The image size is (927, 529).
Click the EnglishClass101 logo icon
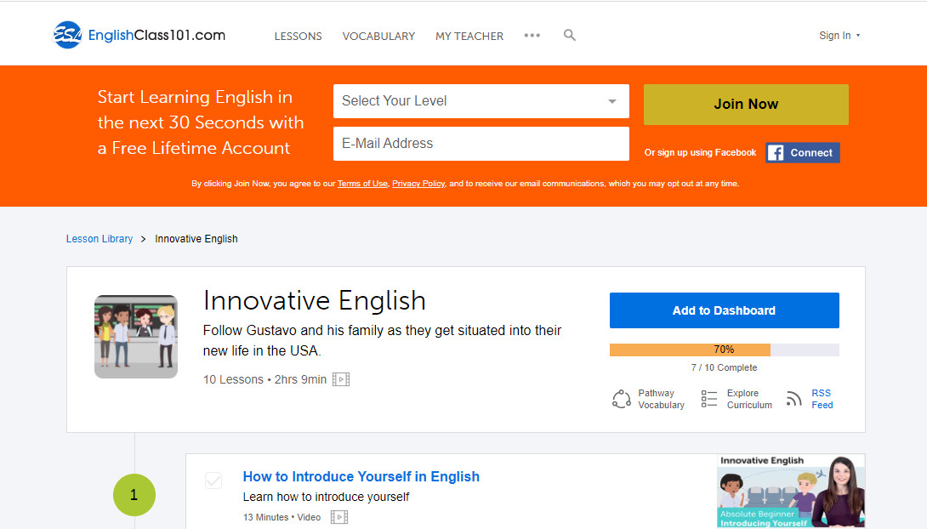[x=67, y=35]
